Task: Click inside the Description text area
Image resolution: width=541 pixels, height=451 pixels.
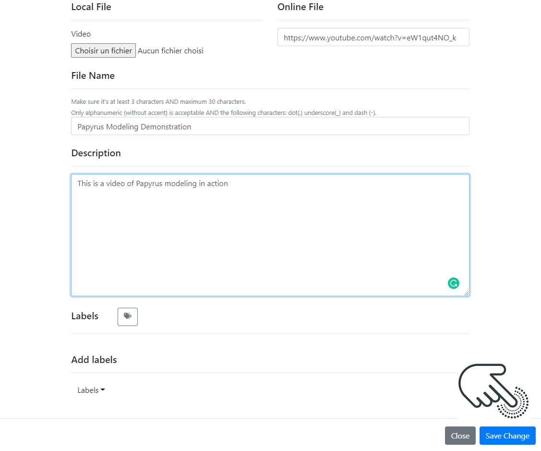Action: [x=270, y=235]
